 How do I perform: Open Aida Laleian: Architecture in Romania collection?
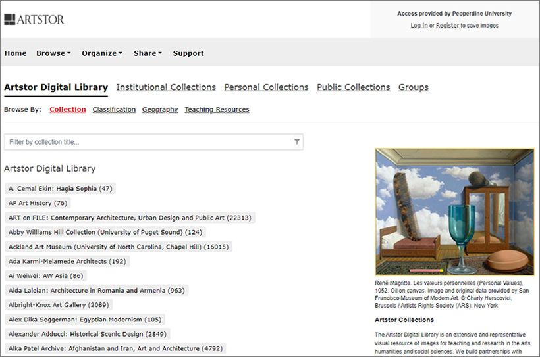[x=96, y=291]
